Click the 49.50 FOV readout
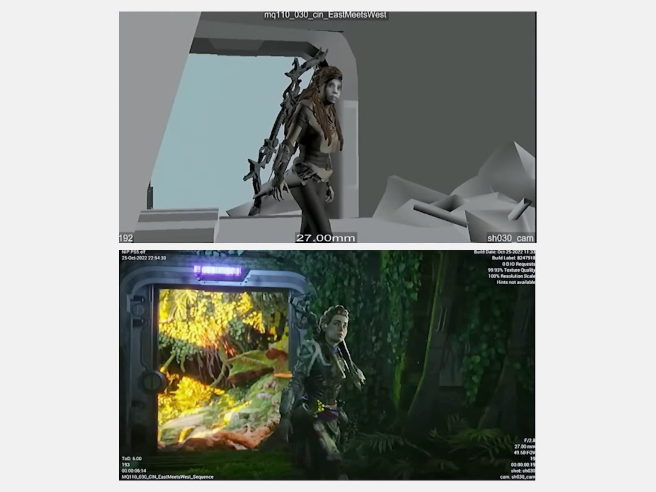Viewport: 656px width, 492px height. click(524, 452)
